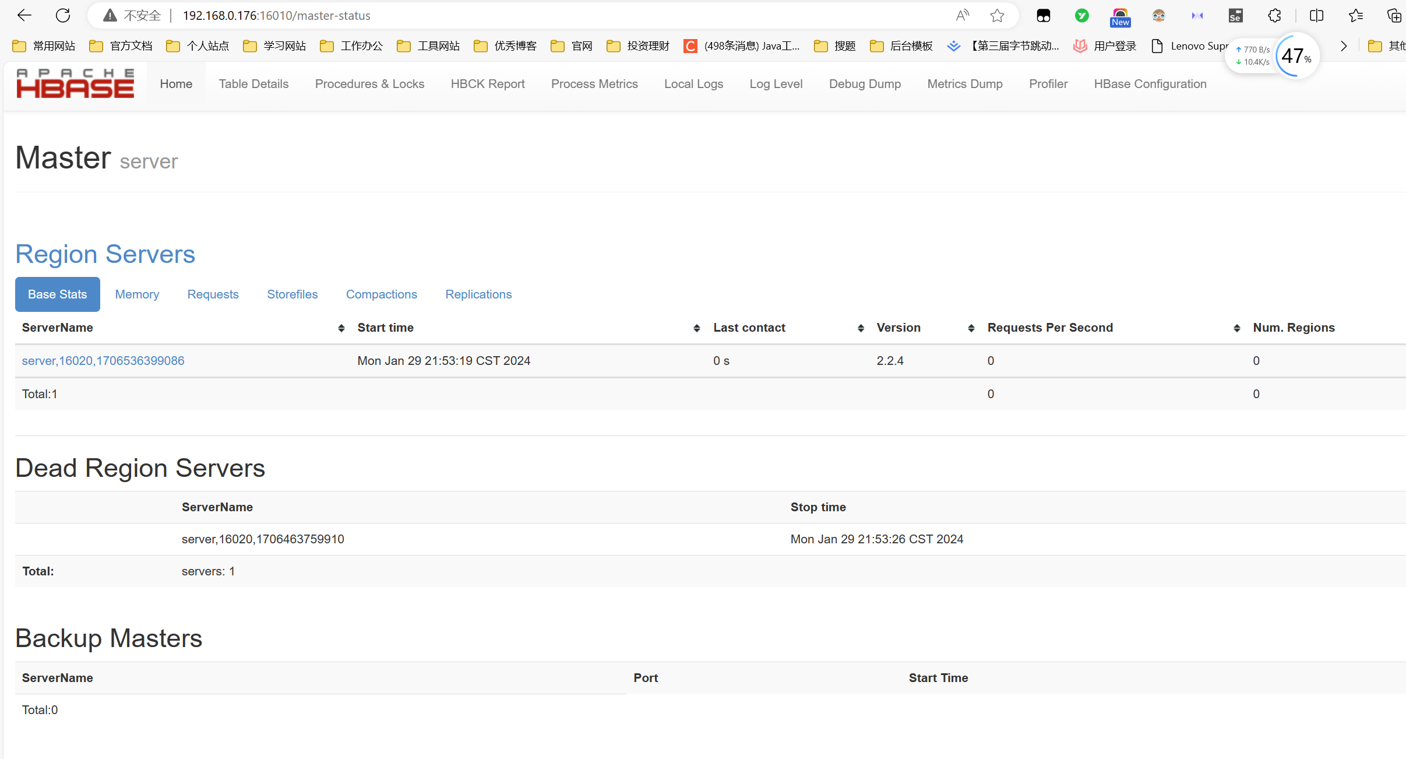Open the red C Java bookmark

741,46
